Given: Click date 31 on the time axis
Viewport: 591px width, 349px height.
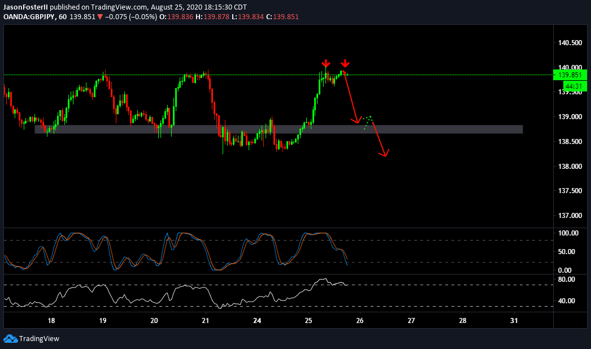Looking at the screenshot, I should (x=514, y=321).
